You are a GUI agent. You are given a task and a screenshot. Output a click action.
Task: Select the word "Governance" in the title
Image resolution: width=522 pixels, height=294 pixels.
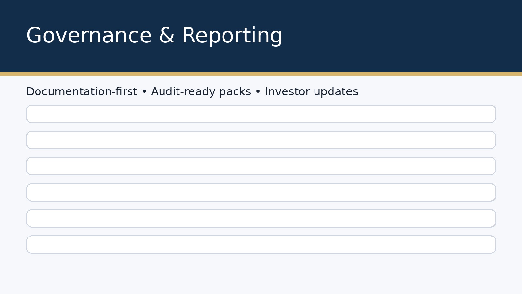pyautogui.click(x=89, y=36)
